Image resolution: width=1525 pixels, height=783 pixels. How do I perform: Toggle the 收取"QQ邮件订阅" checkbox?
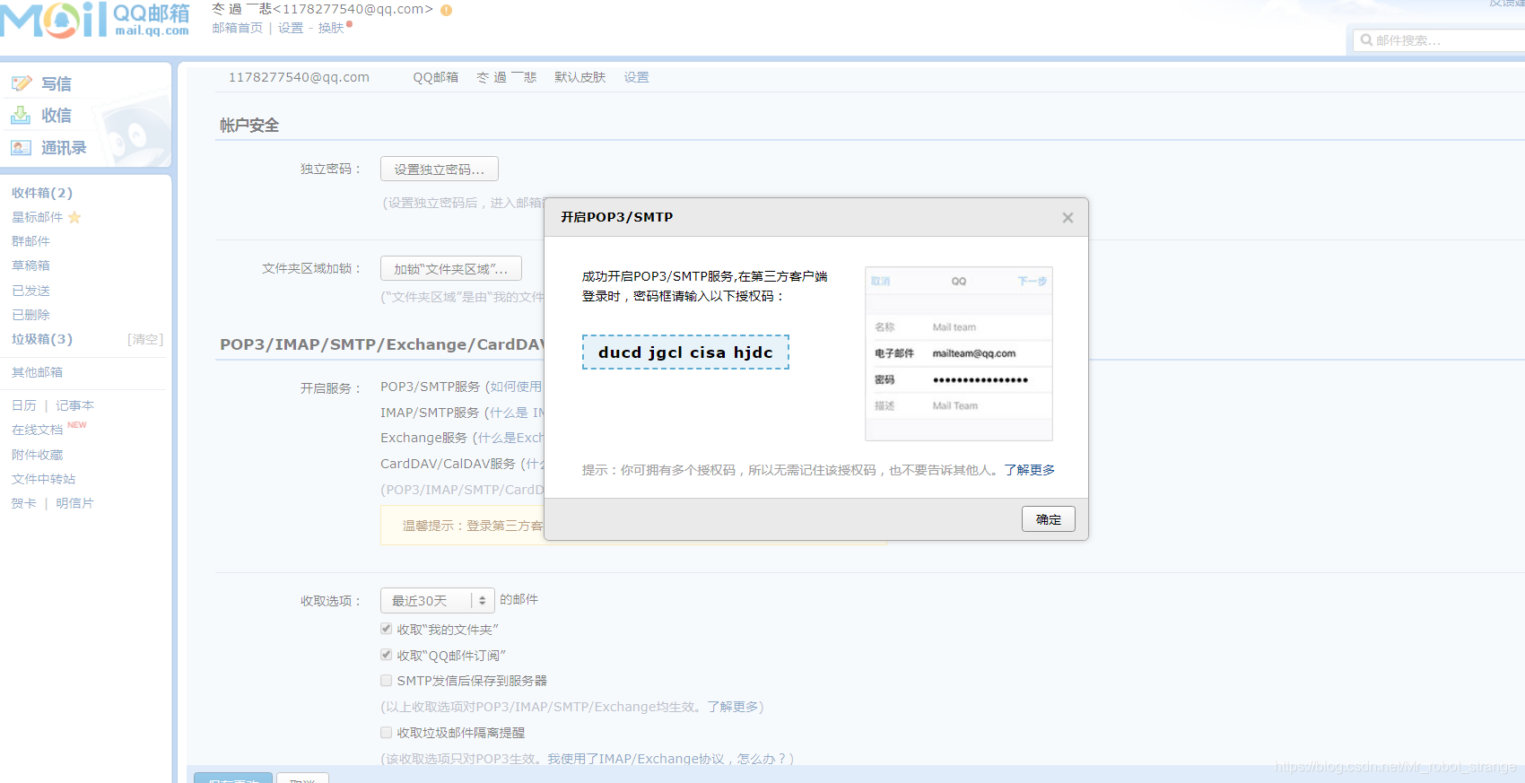(x=386, y=655)
